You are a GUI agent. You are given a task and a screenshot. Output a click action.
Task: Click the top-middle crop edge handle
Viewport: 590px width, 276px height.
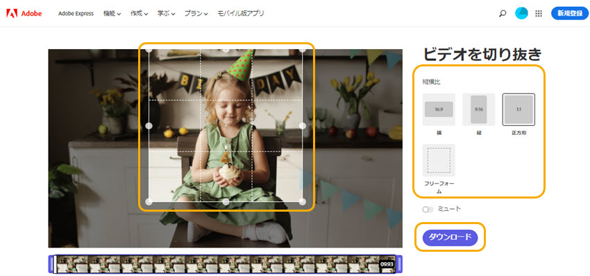pos(226,50)
